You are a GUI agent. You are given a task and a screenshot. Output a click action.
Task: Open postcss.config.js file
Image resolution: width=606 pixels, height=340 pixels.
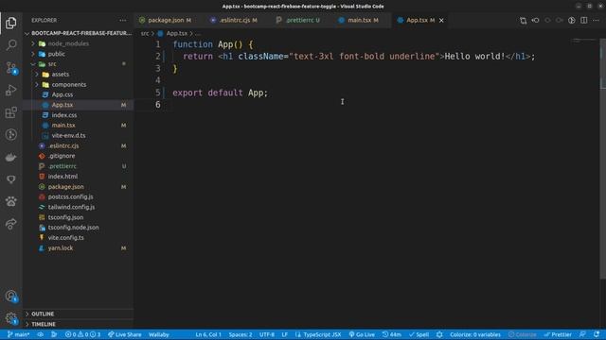click(70, 197)
